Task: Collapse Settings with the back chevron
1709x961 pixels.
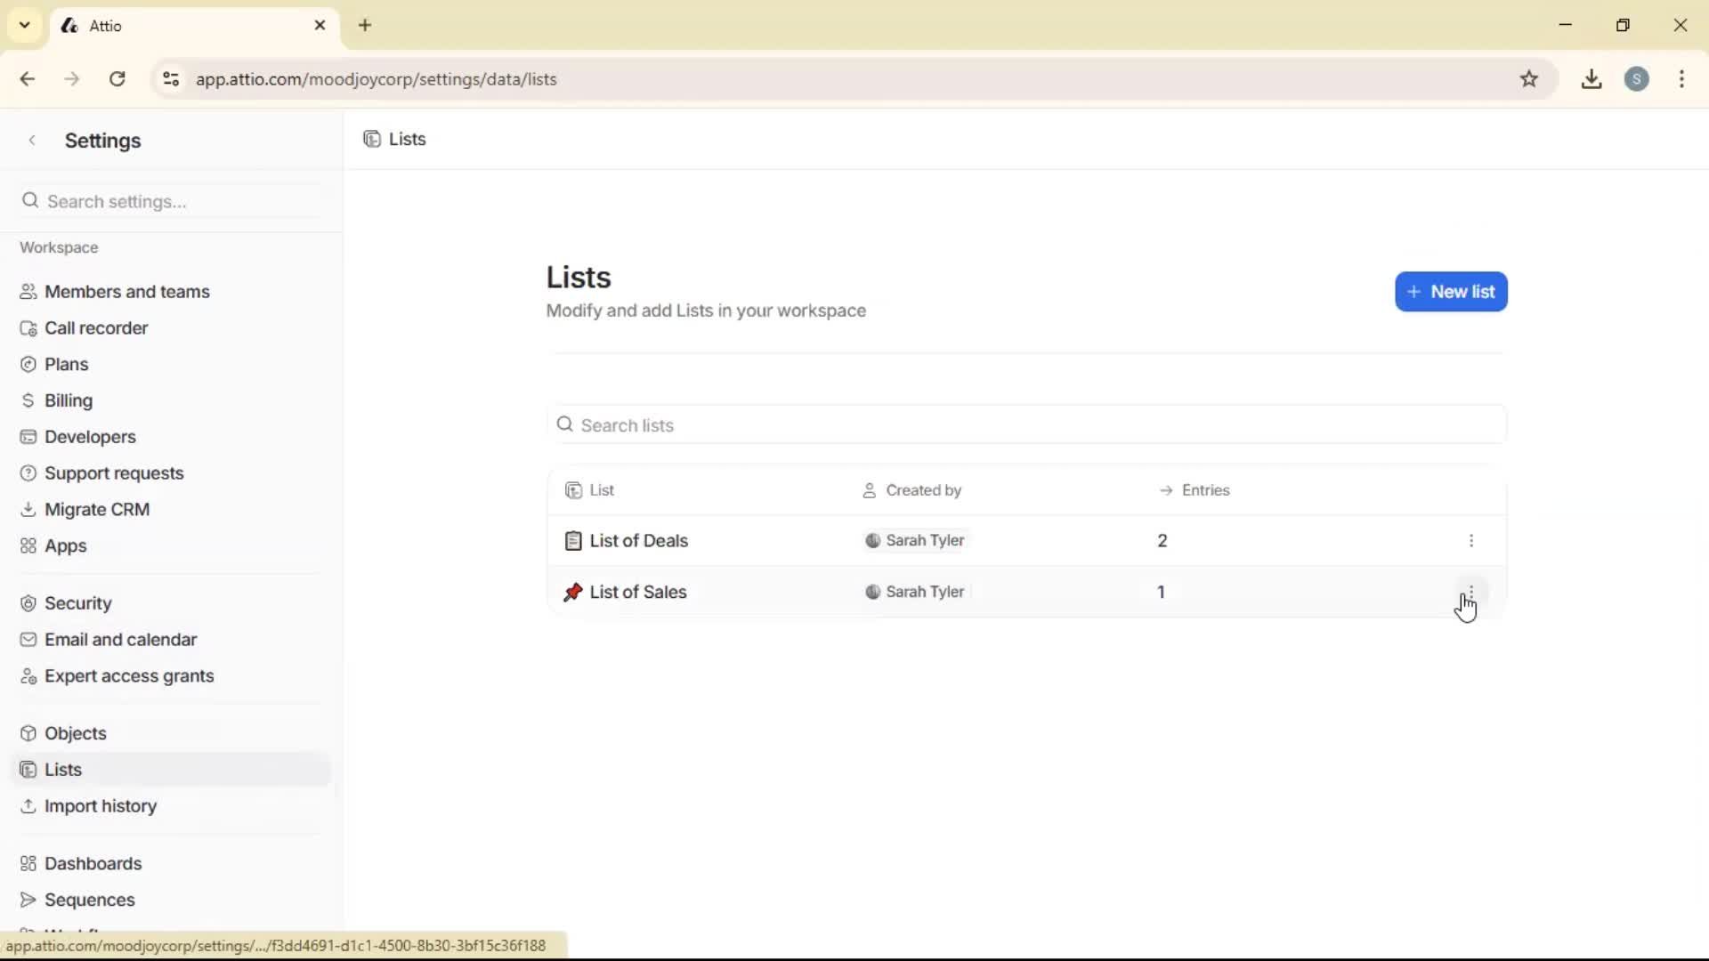Action: [32, 140]
